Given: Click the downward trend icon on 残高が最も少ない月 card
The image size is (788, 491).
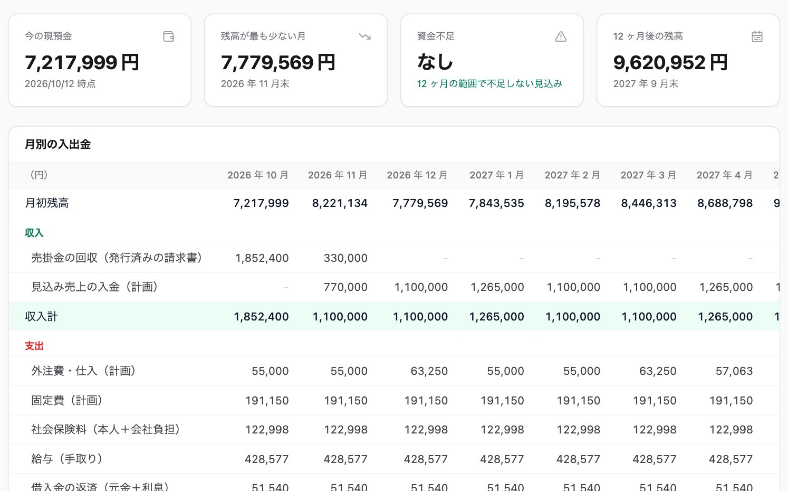Looking at the screenshot, I should [365, 36].
